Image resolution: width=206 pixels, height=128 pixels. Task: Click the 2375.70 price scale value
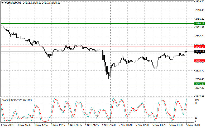(200, 70)
